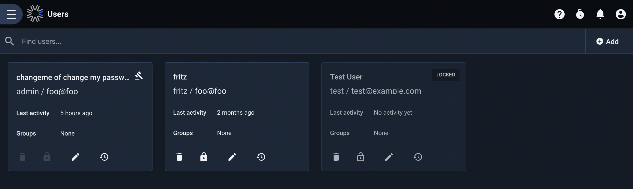Click the LOCKED badge on Test User
633x189 pixels.
(x=446, y=75)
